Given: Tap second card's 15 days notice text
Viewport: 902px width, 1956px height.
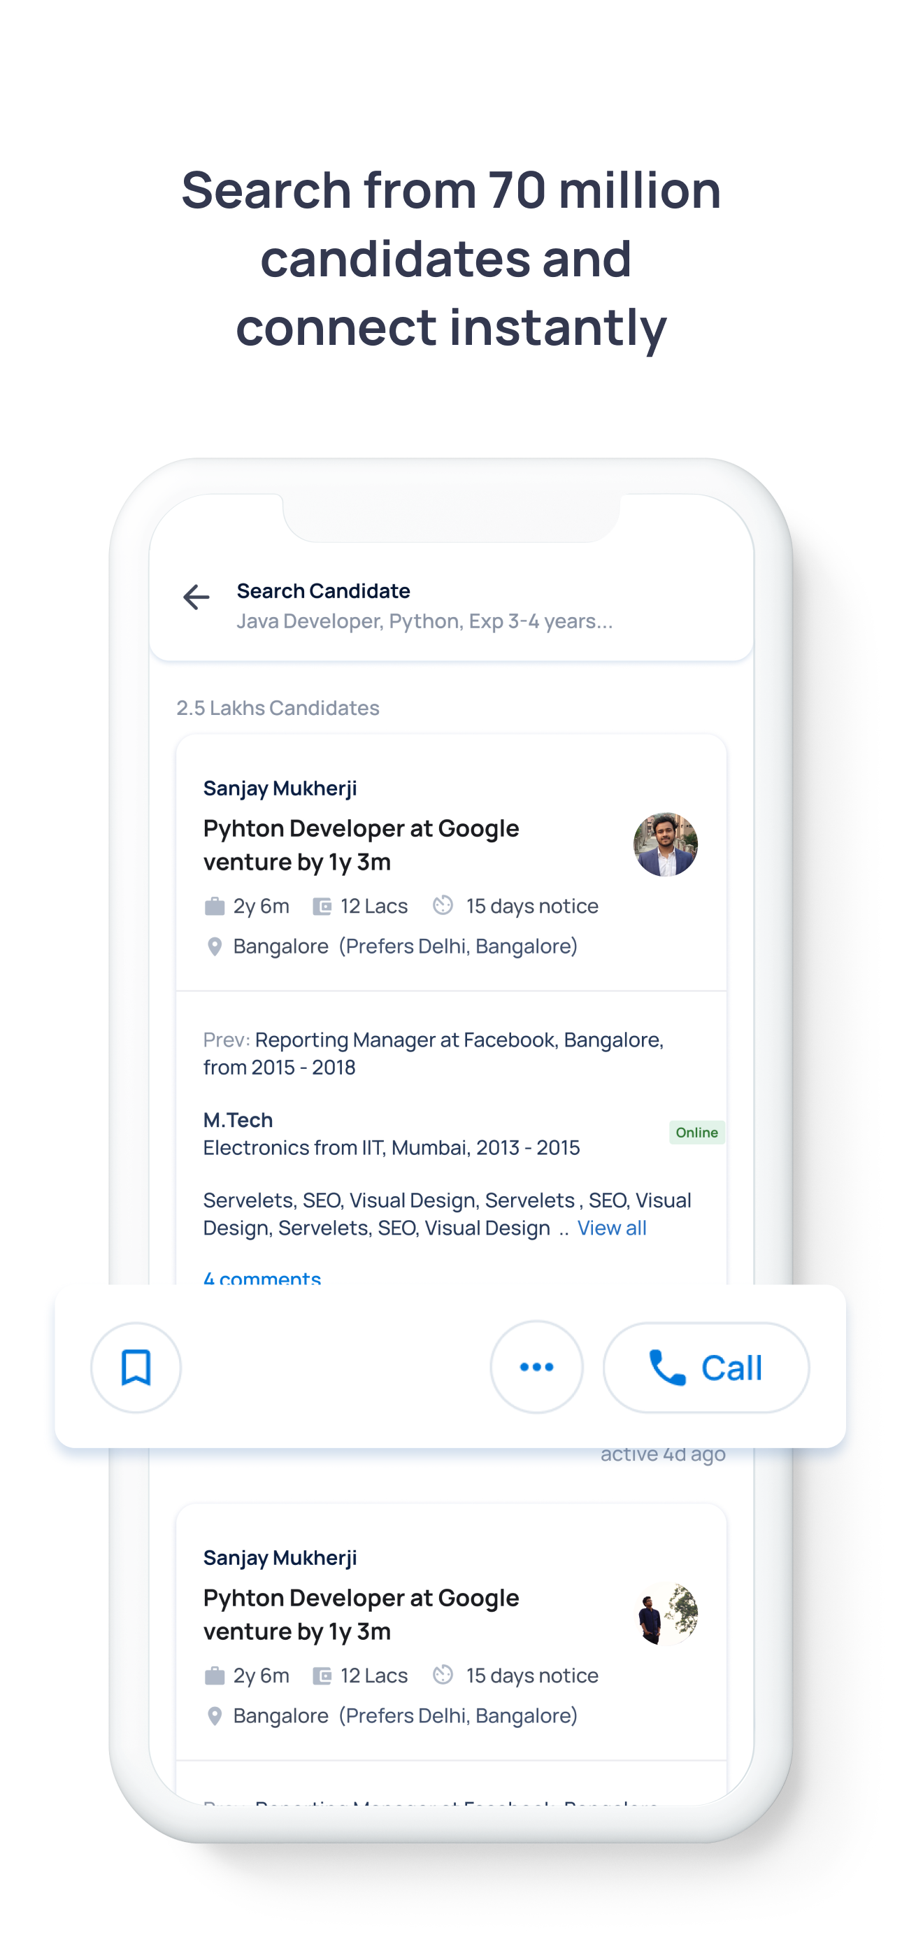Looking at the screenshot, I should point(531,1675).
